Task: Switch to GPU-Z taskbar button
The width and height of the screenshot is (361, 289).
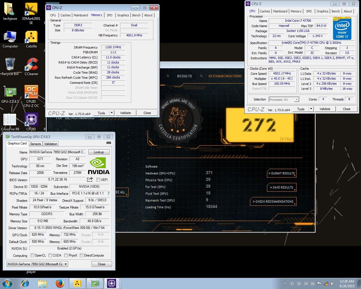Action: 95,283
